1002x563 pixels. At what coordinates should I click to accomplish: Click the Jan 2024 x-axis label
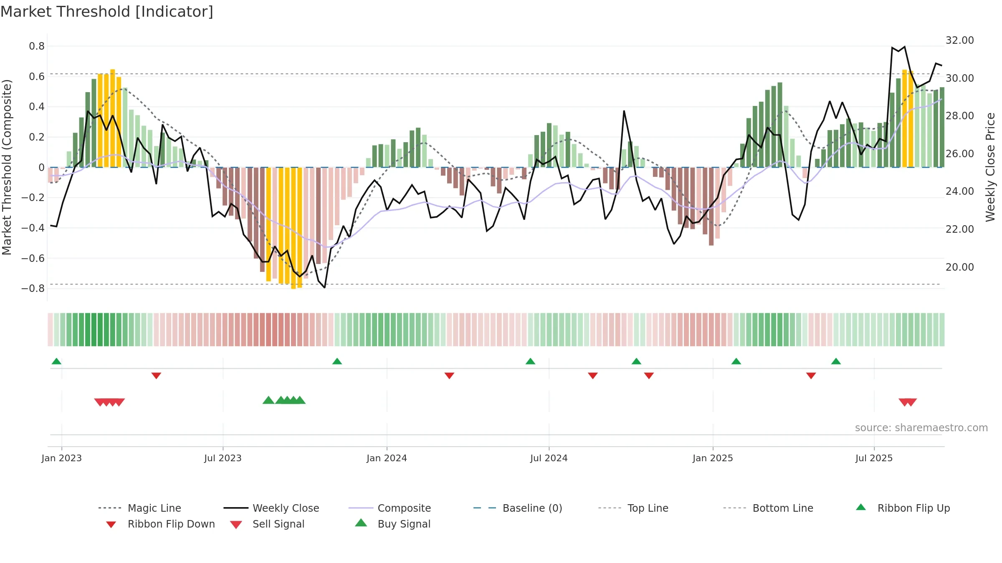point(387,458)
